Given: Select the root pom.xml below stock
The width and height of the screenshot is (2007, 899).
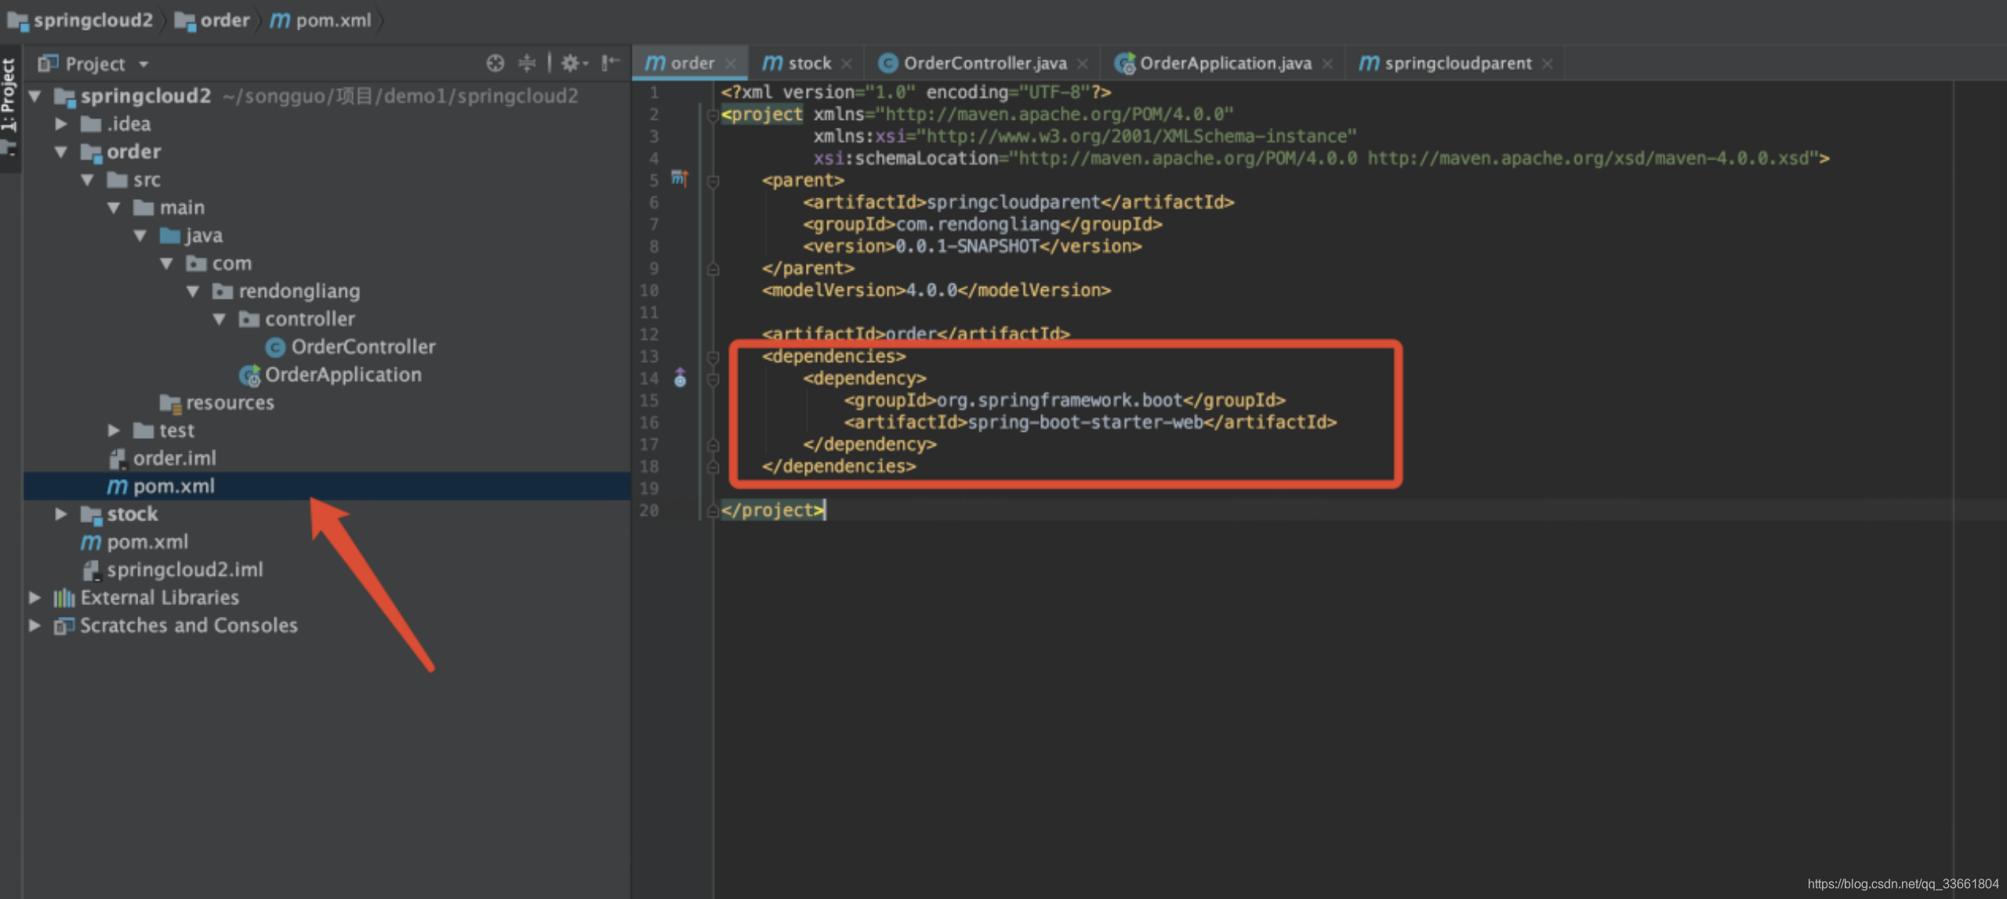Looking at the screenshot, I should pyautogui.click(x=135, y=542).
